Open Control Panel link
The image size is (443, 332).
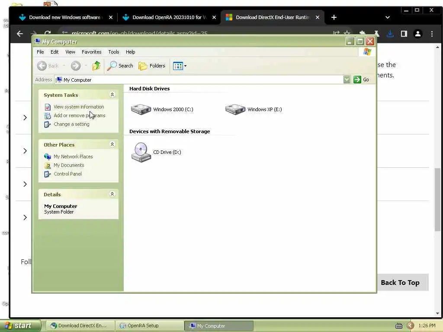pos(67,174)
